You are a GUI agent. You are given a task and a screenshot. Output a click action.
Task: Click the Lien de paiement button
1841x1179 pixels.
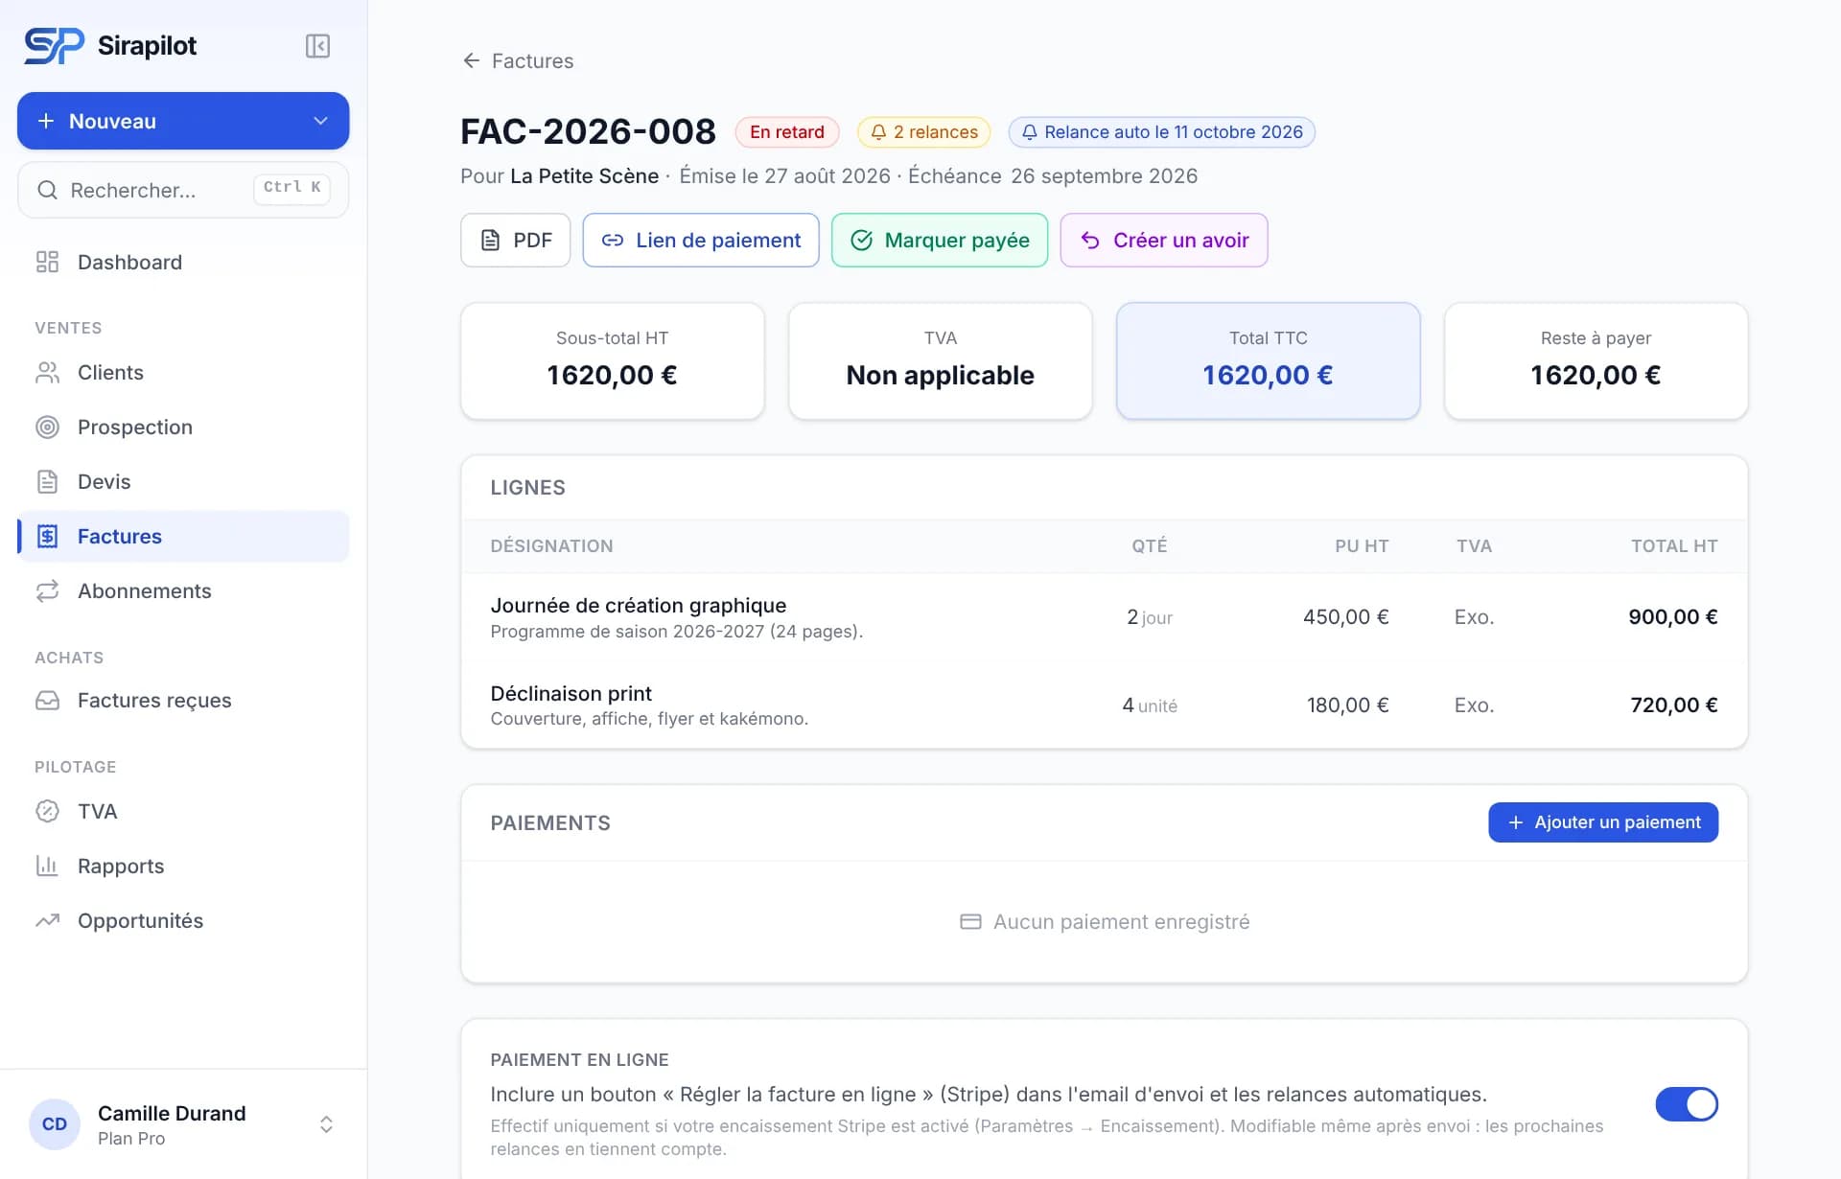click(x=701, y=240)
